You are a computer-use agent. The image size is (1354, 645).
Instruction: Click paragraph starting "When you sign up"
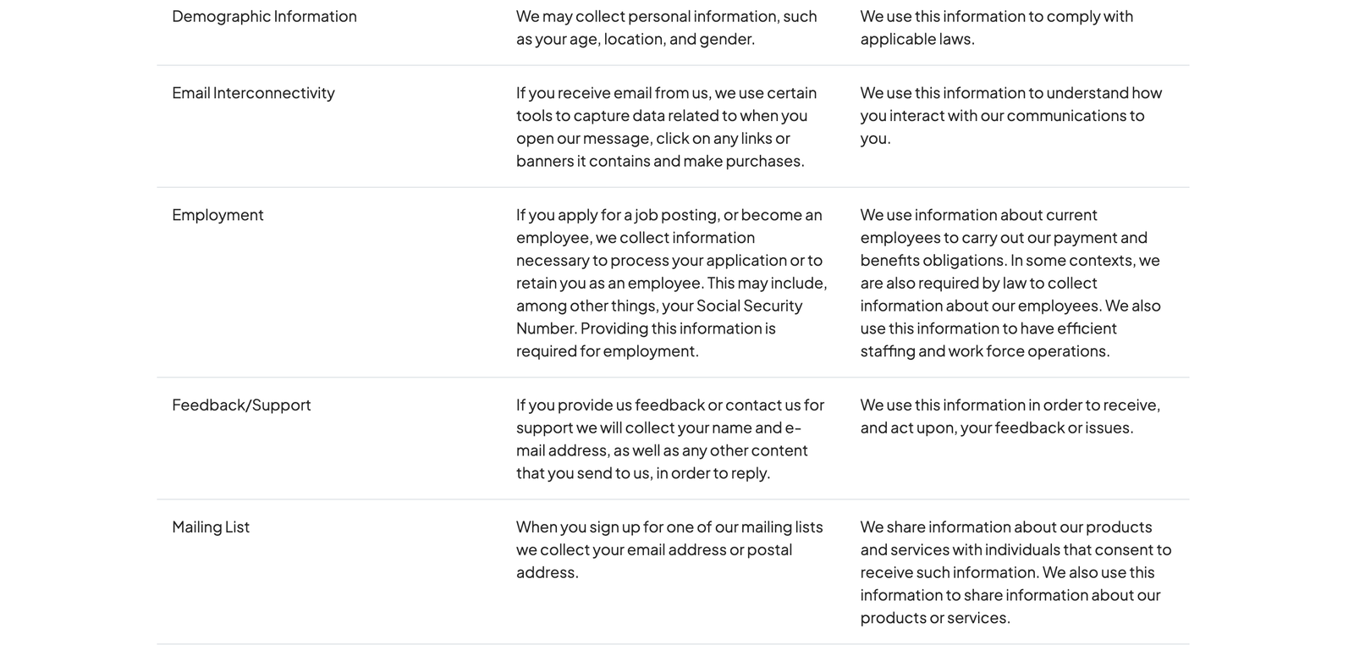tap(669, 549)
